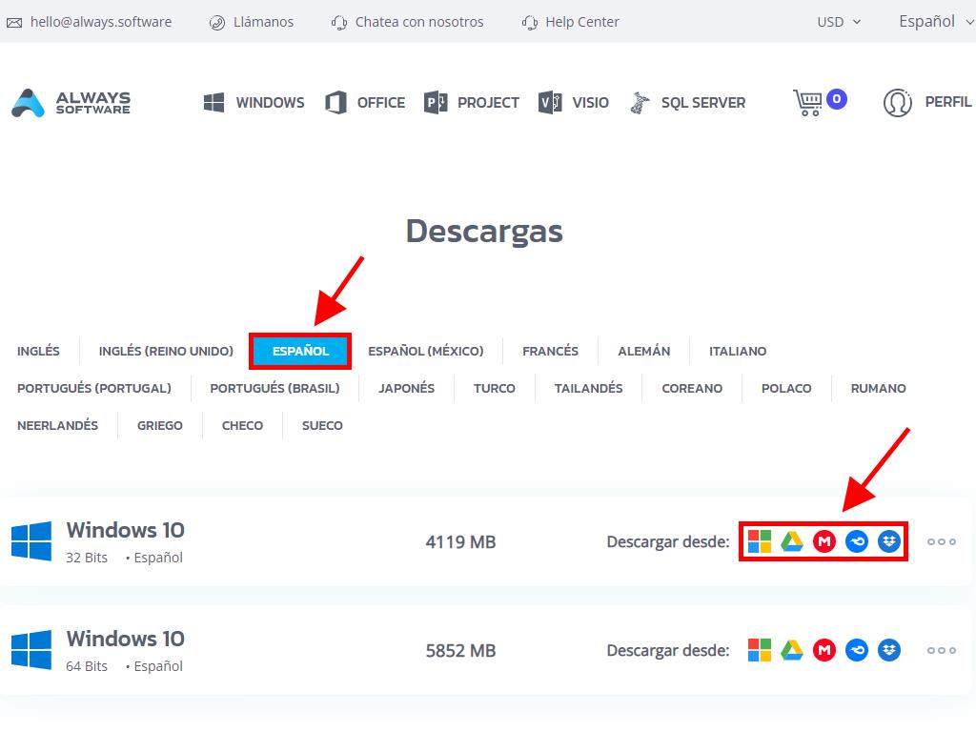Download 64-bit Windows 10 via Google Drive
Viewport: 976px width, 732px height.
pyautogui.click(x=791, y=650)
